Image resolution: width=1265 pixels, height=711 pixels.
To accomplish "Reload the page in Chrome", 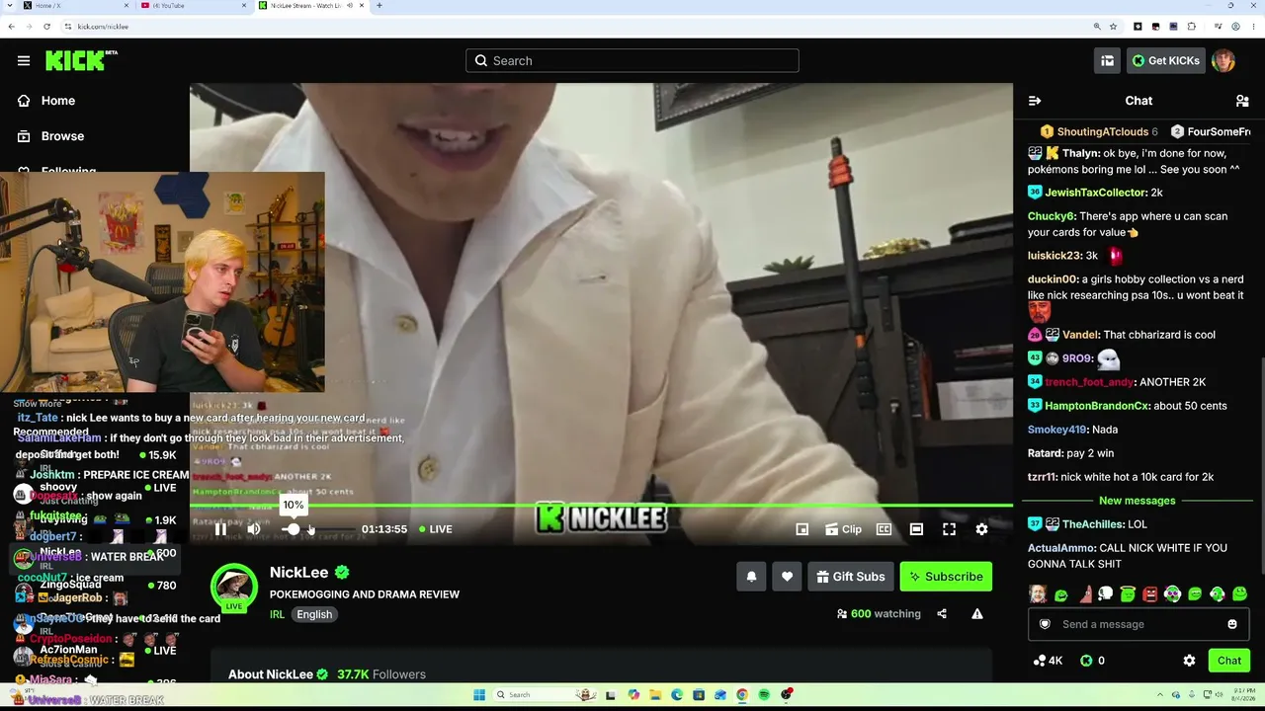I will point(46,27).
